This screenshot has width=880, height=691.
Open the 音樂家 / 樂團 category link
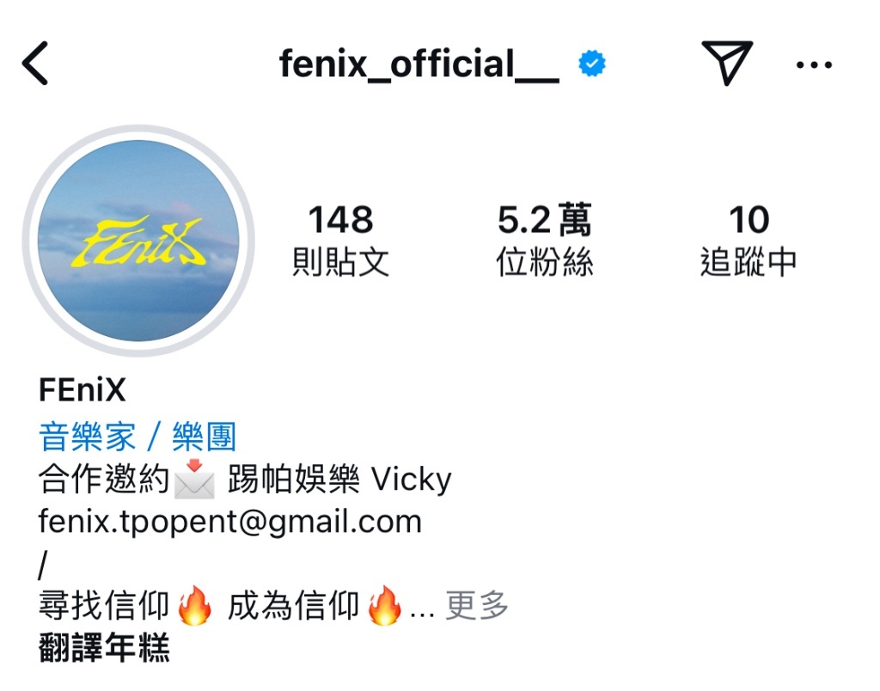point(137,437)
